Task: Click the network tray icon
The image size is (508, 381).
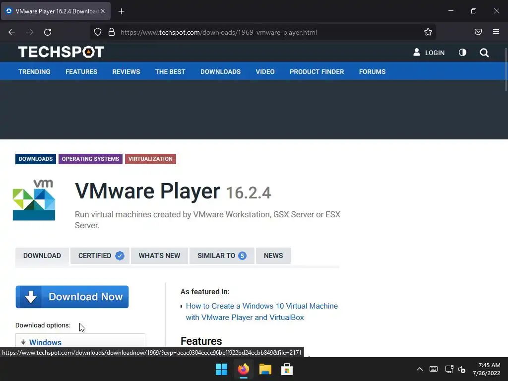Action: click(449, 369)
